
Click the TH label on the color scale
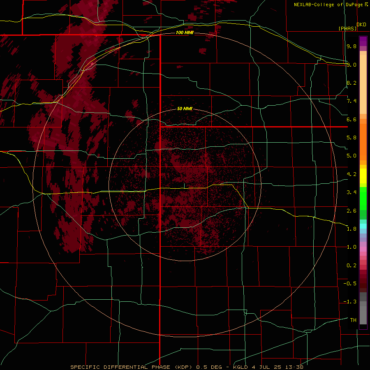click(x=353, y=320)
